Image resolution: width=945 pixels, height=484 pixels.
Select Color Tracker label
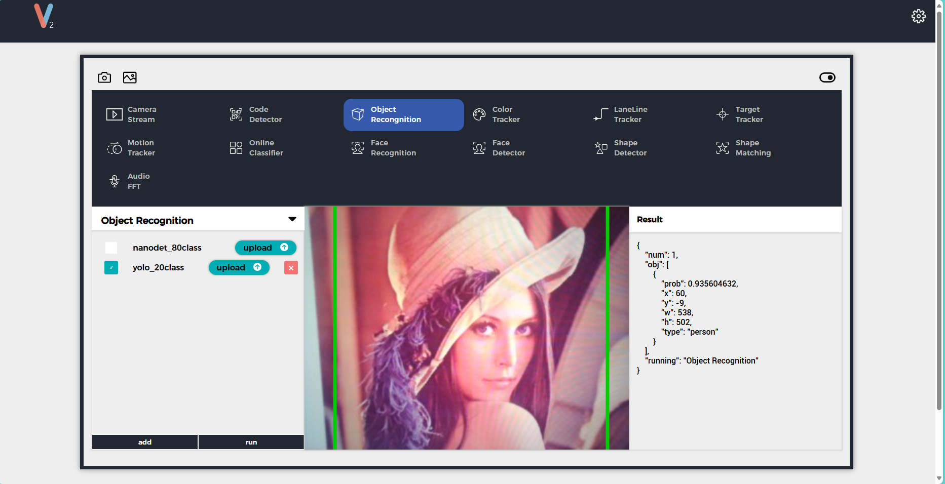tap(506, 114)
